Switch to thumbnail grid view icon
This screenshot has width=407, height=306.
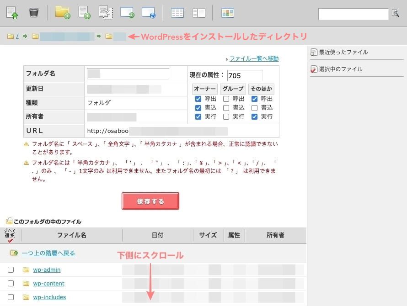tap(228, 13)
